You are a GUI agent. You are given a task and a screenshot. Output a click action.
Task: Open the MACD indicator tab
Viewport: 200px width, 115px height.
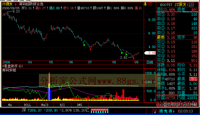tap(45, 105)
